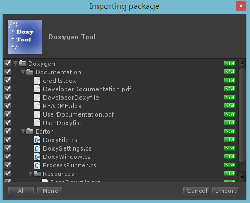Toggle the DoxyFile.cs checkbox
This screenshot has height=203, width=250.
7,139
